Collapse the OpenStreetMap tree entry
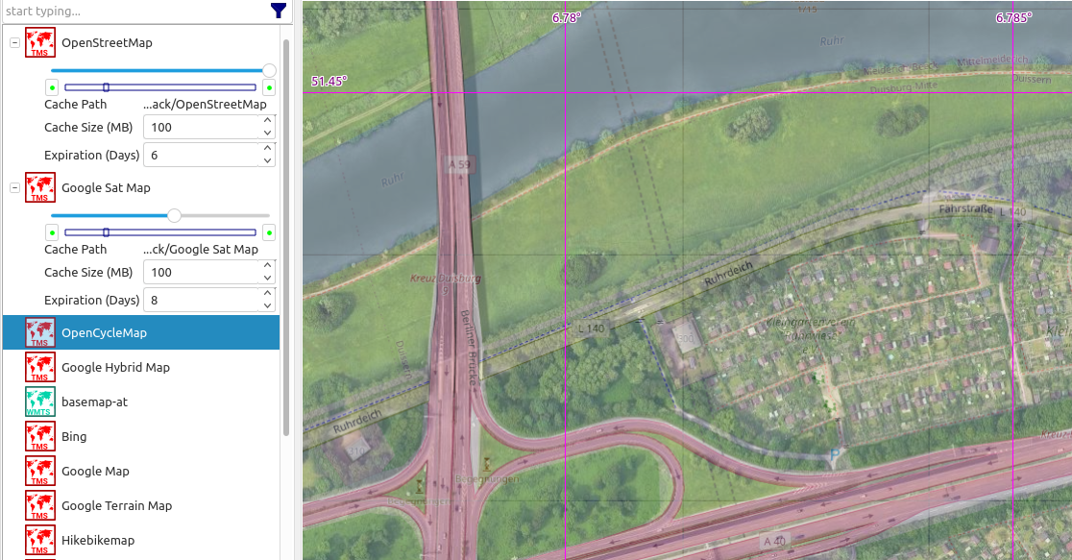 [x=14, y=43]
